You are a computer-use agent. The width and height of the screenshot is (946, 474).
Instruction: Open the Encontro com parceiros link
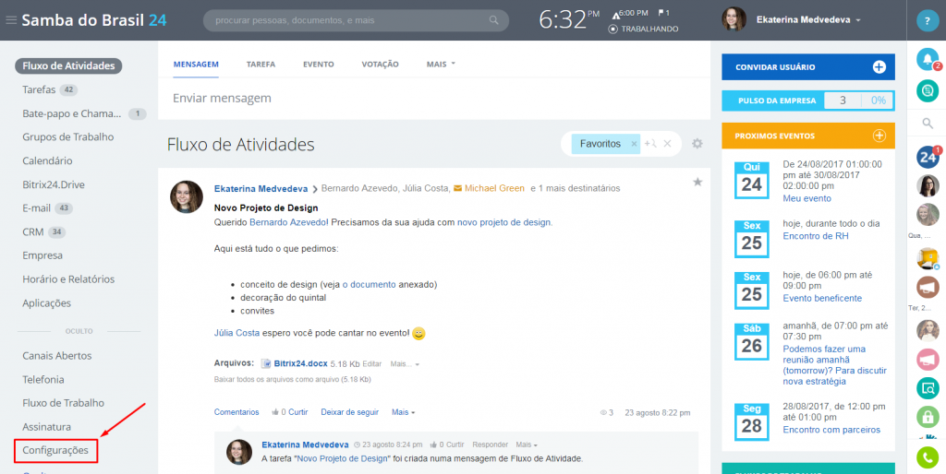pyautogui.click(x=831, y=430)
